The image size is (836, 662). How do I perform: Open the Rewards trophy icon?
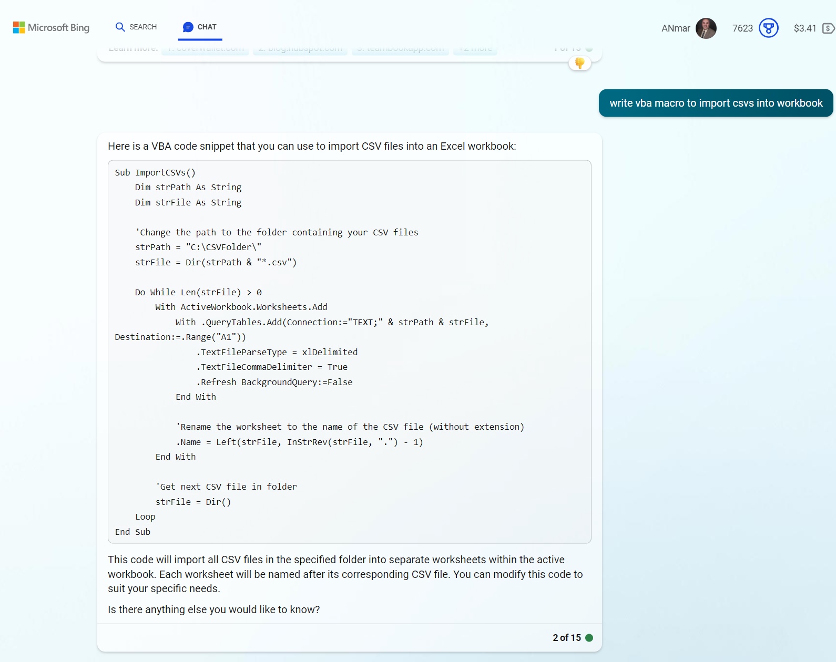tap(768, 28)
